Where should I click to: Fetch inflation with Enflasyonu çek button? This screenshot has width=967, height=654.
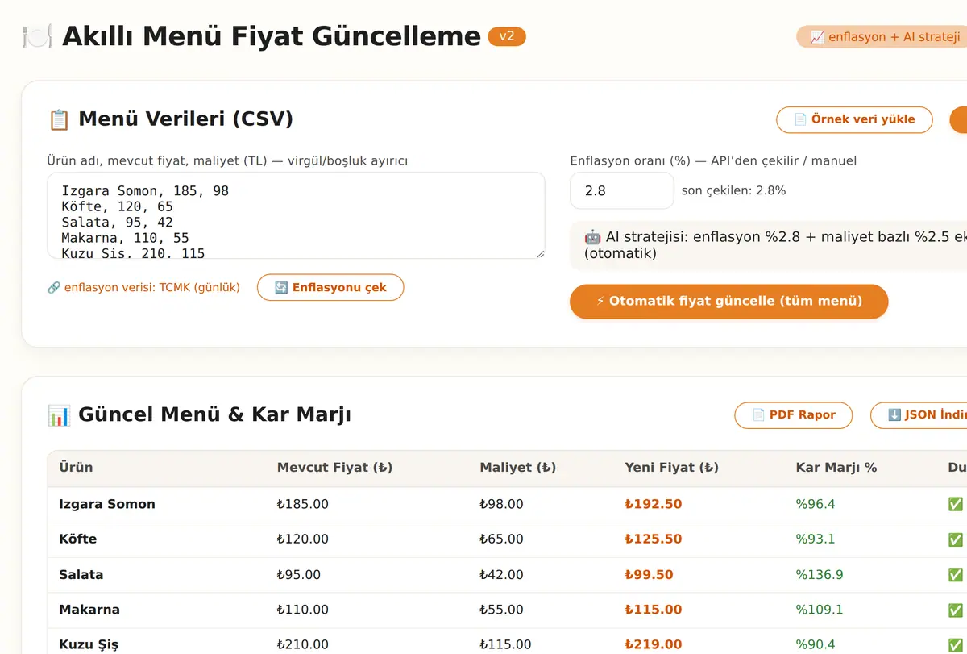pyautogui.click(x=330, y=287)
